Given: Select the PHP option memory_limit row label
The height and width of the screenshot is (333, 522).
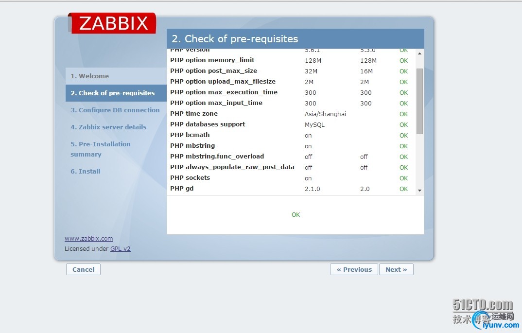Looking at the screenshot, I should coord(212,60).
